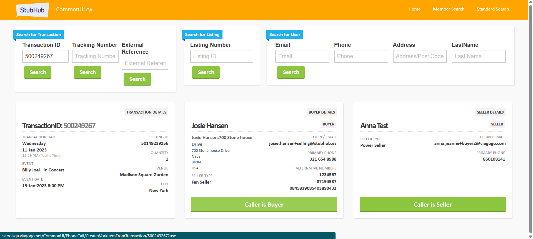
Task: Choose Caller is Seller button
Action: 432,204
